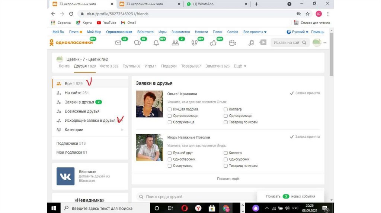
Task: Click the browser back arrow
Action: 53,14
